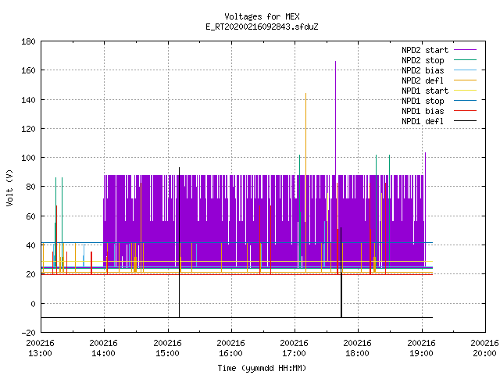Image resolution: width=500 pixels, height=375 pixels.
Task: Click the orange NPD2 defl legend line
Action: point(465,80)
